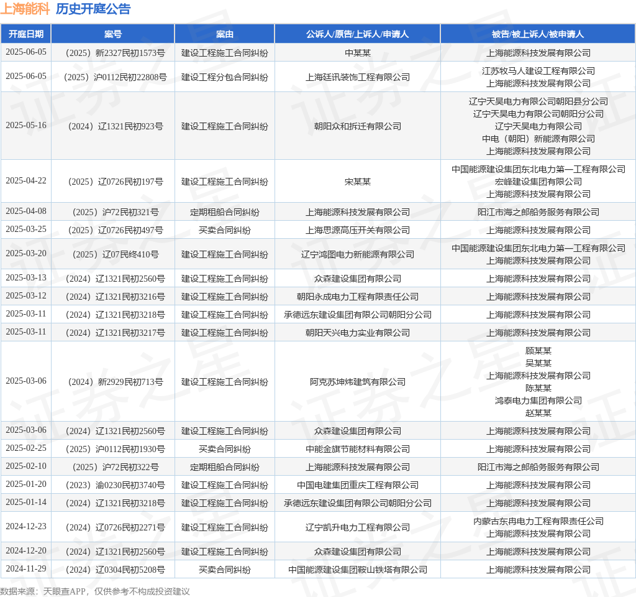Click defendant 内蒙古东冉电力工程有限责任公司
The image size is (636, 597).
(538, 521)
